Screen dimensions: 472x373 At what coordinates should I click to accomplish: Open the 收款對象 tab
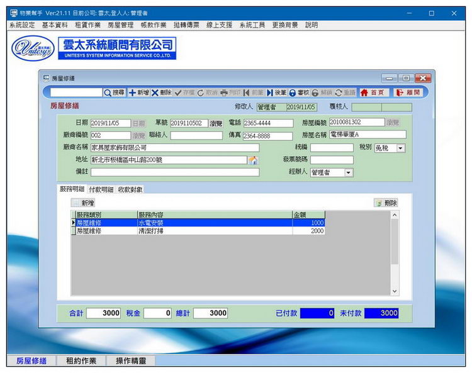[130, 189]
